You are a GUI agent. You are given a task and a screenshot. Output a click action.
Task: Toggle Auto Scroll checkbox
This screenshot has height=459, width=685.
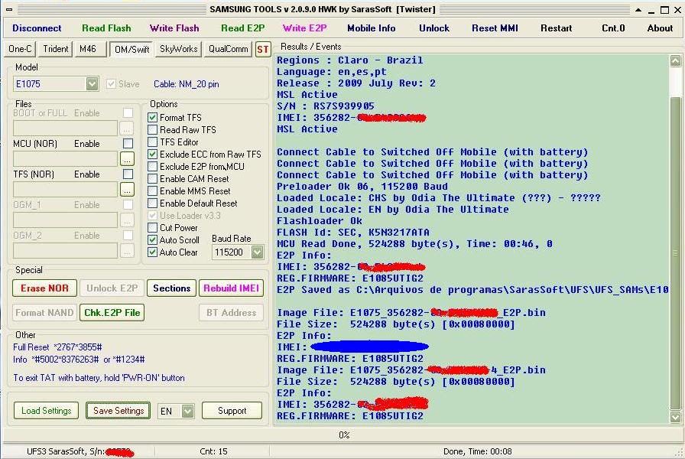(152, 240)
